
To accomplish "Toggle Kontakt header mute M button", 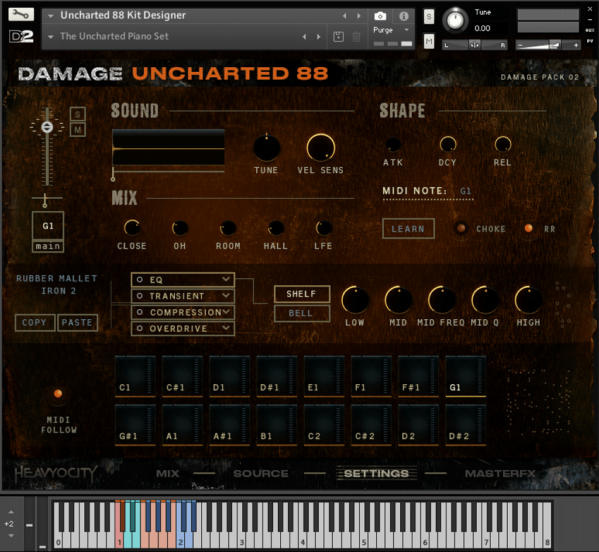I will click(429, 42).
